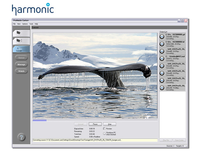200x153 pixels.
Task: Open the Target tab folder icon
Action: pyautogui.click(x=21, y=41)
